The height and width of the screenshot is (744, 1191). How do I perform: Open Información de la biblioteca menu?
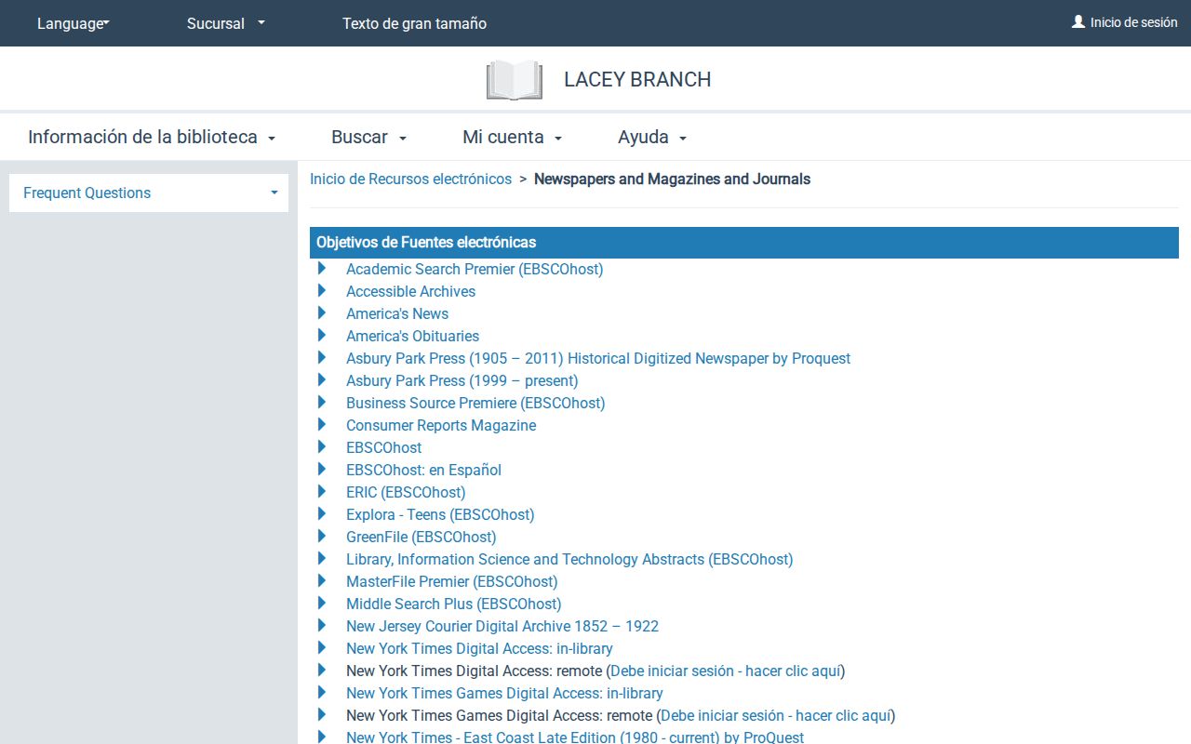(x=152, y=137)
